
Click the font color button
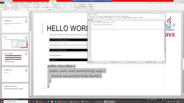click(35, 7)
